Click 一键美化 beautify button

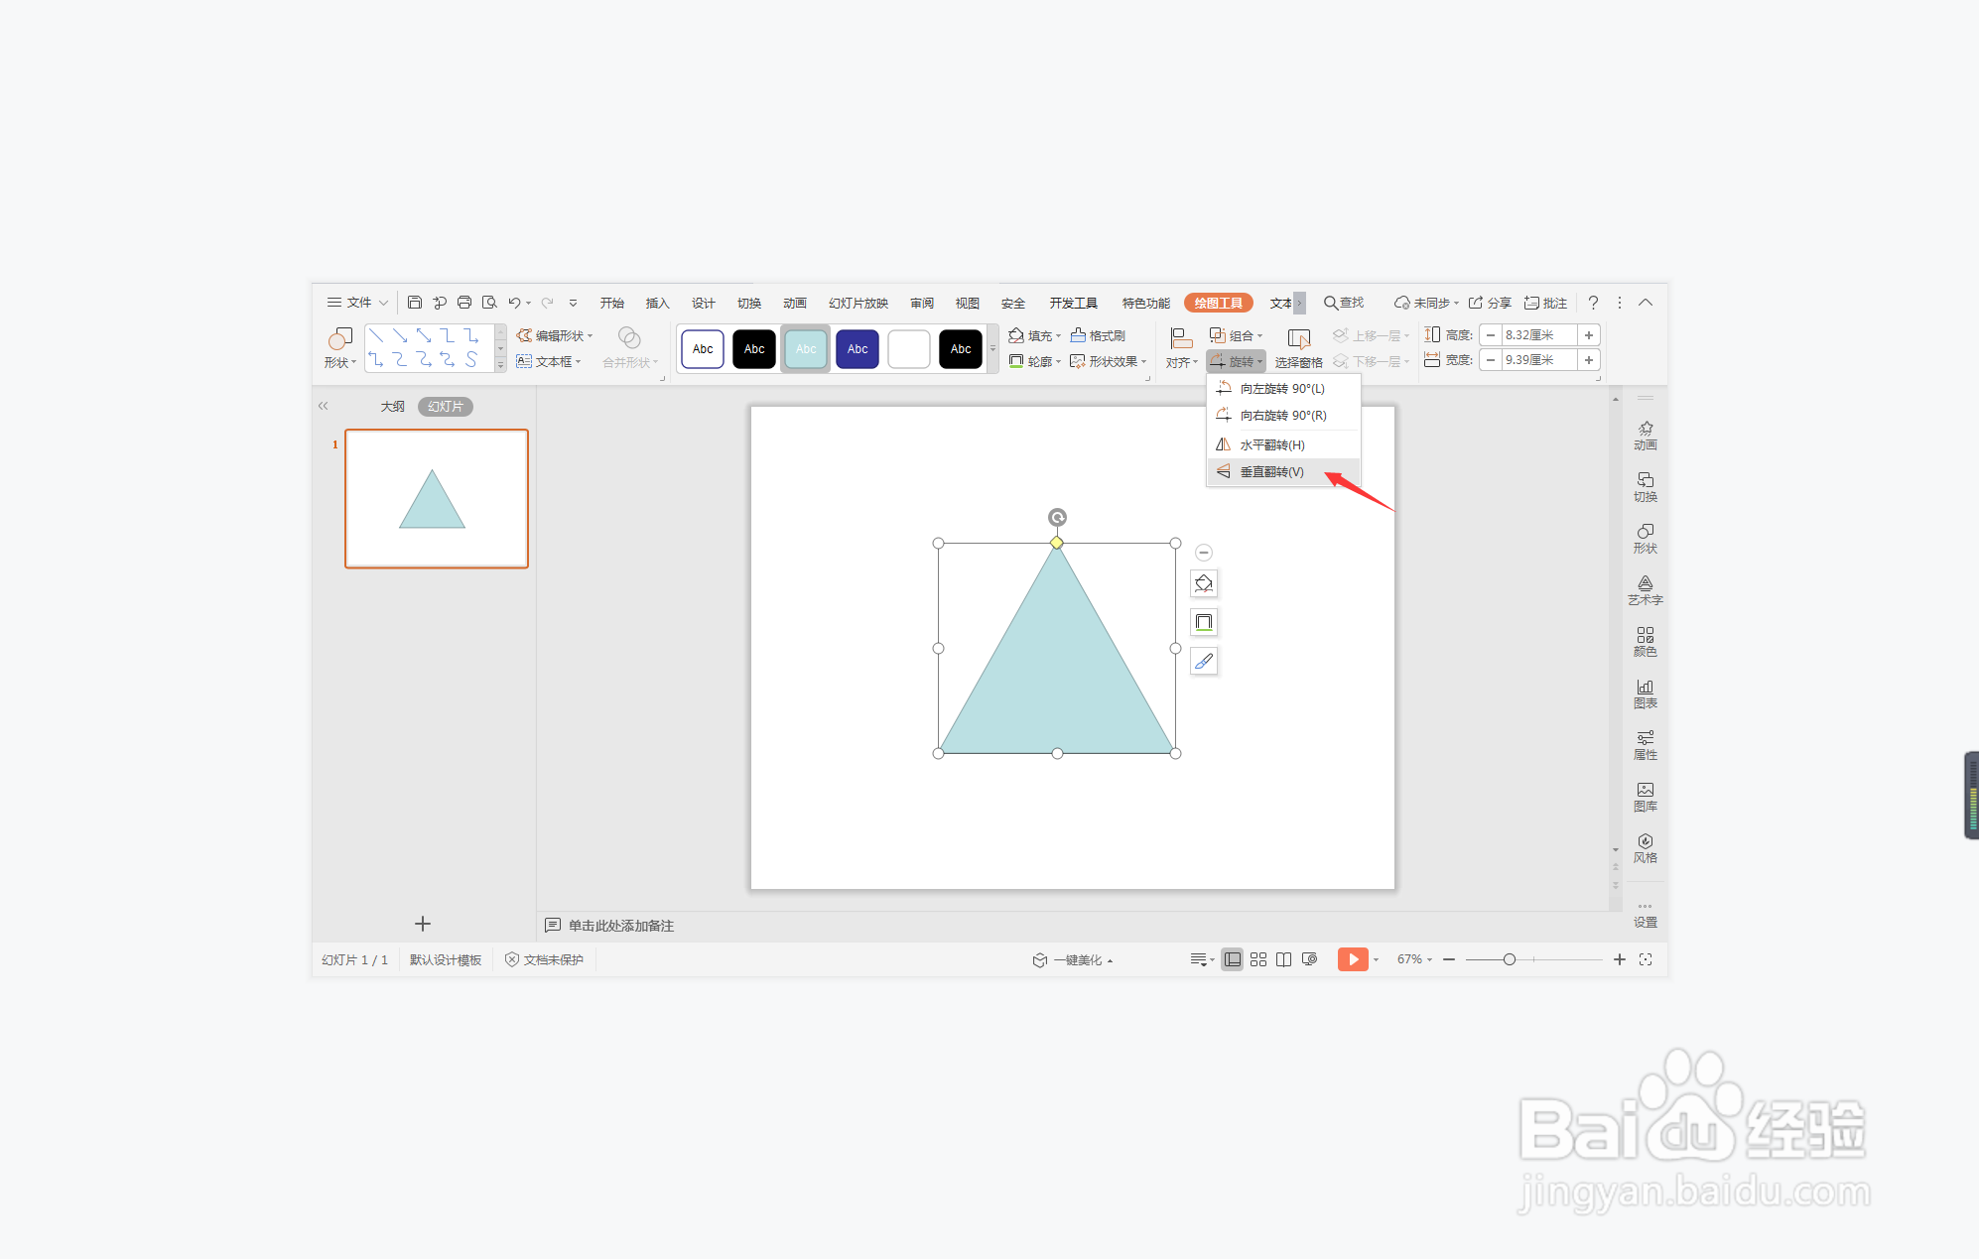pos(1073,959)
